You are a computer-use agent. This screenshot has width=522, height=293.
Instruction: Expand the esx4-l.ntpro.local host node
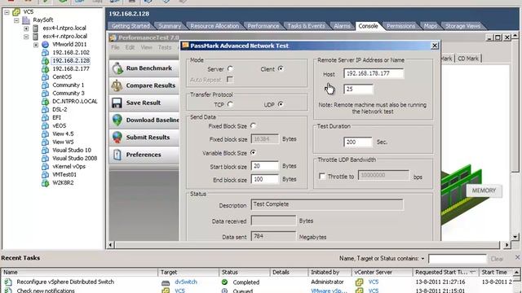point(26,28)
